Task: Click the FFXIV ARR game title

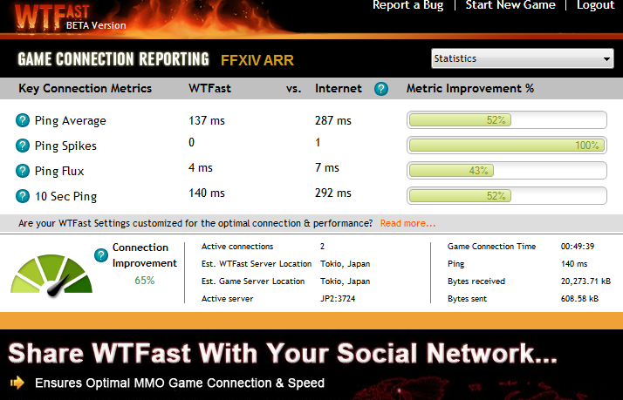Action: click(257, 60)
